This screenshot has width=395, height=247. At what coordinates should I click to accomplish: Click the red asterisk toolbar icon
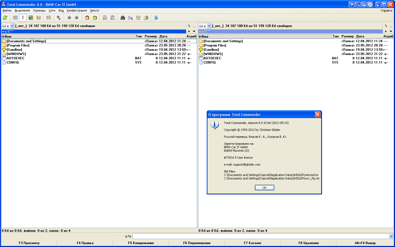(x=59, y=18)
